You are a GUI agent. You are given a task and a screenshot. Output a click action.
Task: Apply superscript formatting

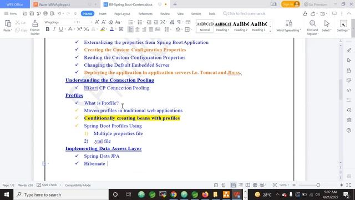[x=79, y=29]
